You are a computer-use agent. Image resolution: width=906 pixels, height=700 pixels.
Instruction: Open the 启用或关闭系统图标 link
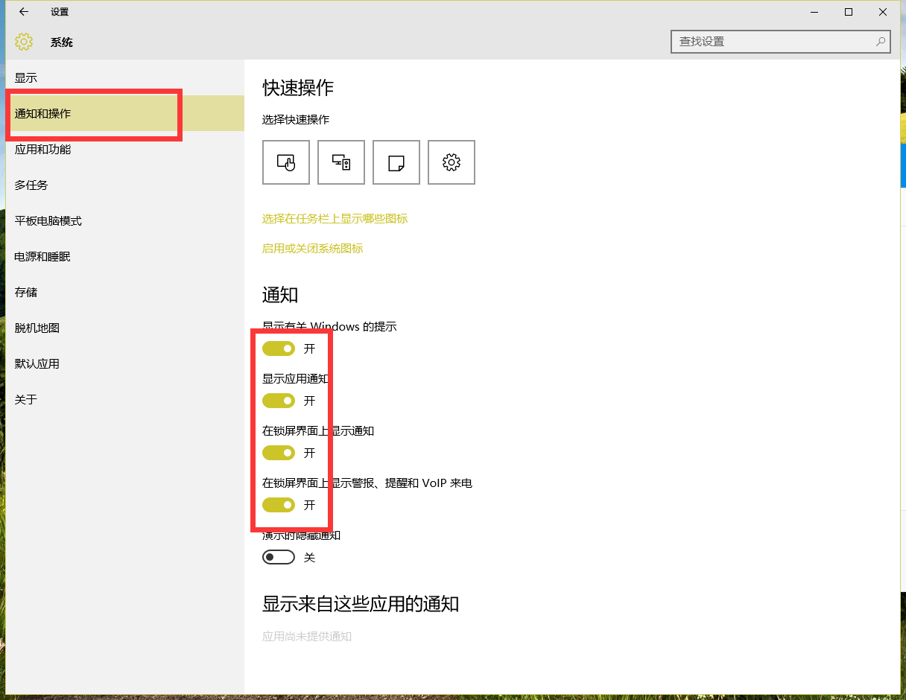coord(312,249)
